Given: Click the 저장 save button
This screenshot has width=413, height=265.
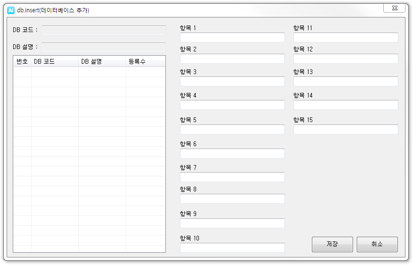Looking at the screenshot, I should click(332, 244).
